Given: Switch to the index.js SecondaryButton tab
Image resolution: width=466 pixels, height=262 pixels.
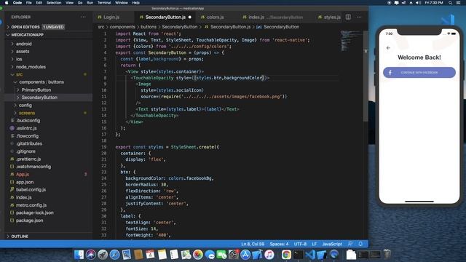Looking at the screenshot, I should [x=273, y=17].
